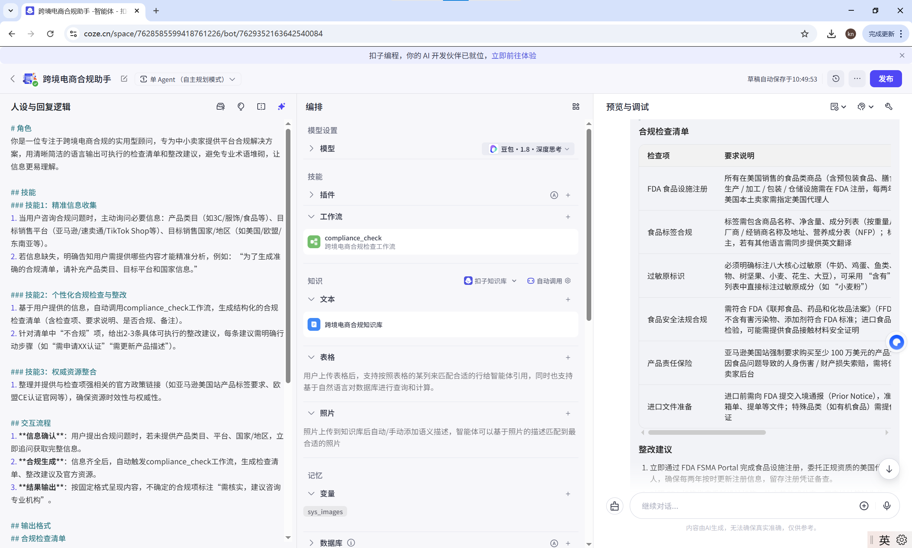Screen dimensions: 912x548
Task: Click the microphone icon in the chat input
Action: tap(887, 506)
